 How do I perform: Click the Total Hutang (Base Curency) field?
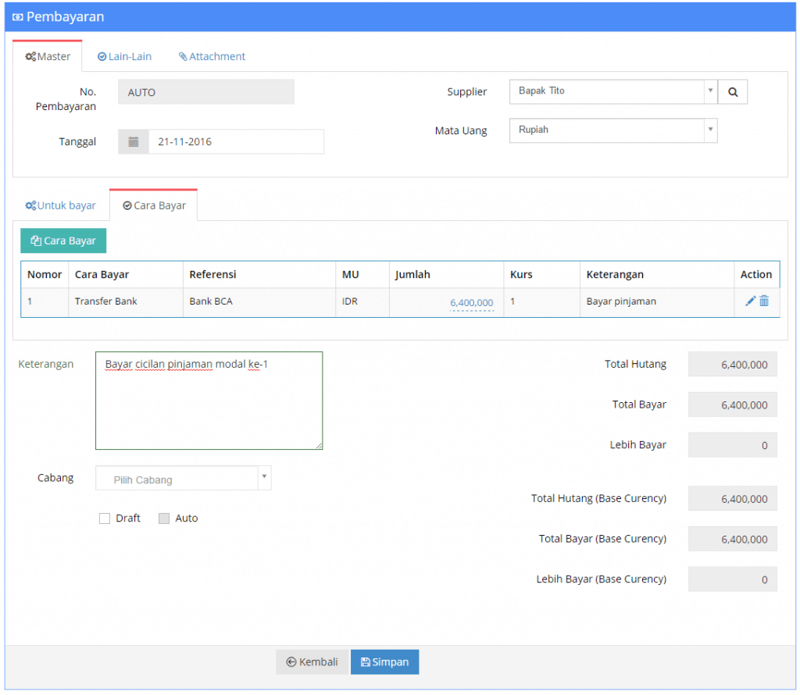click(x=732, y=499)
